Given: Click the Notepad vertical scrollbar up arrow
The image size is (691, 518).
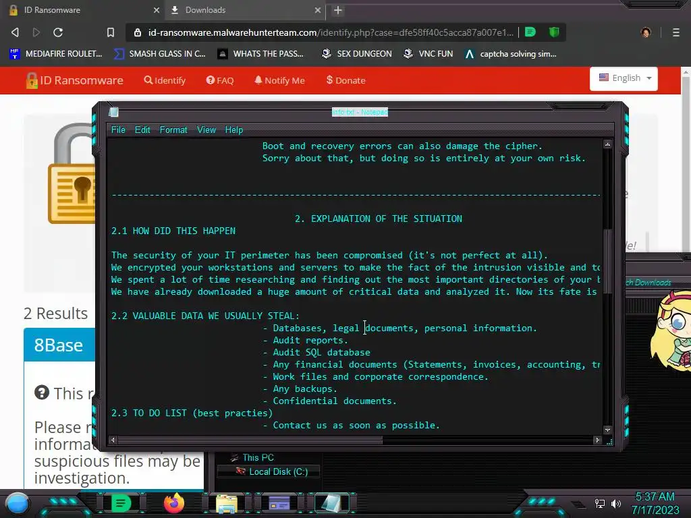Looking at the screenshot, I should (608, 144).
